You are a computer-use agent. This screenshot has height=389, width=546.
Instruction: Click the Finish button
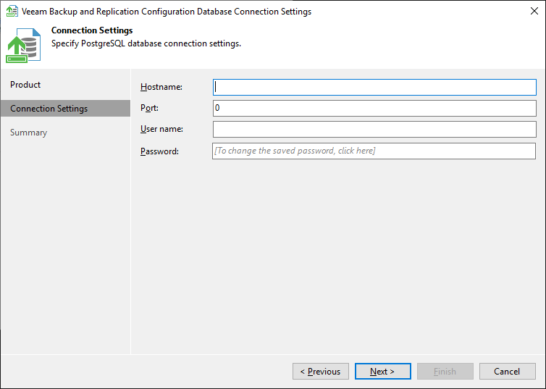click(x=445, y=371)
